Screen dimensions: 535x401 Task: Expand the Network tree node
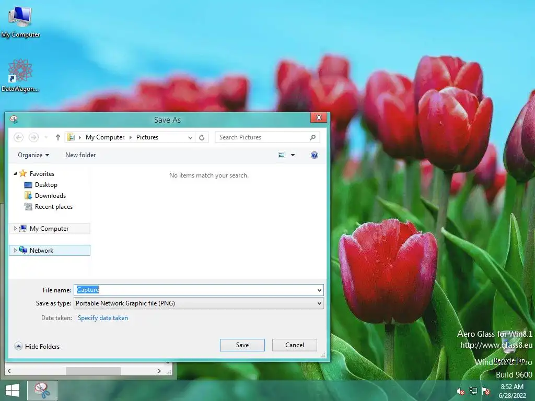pos(15,250)
